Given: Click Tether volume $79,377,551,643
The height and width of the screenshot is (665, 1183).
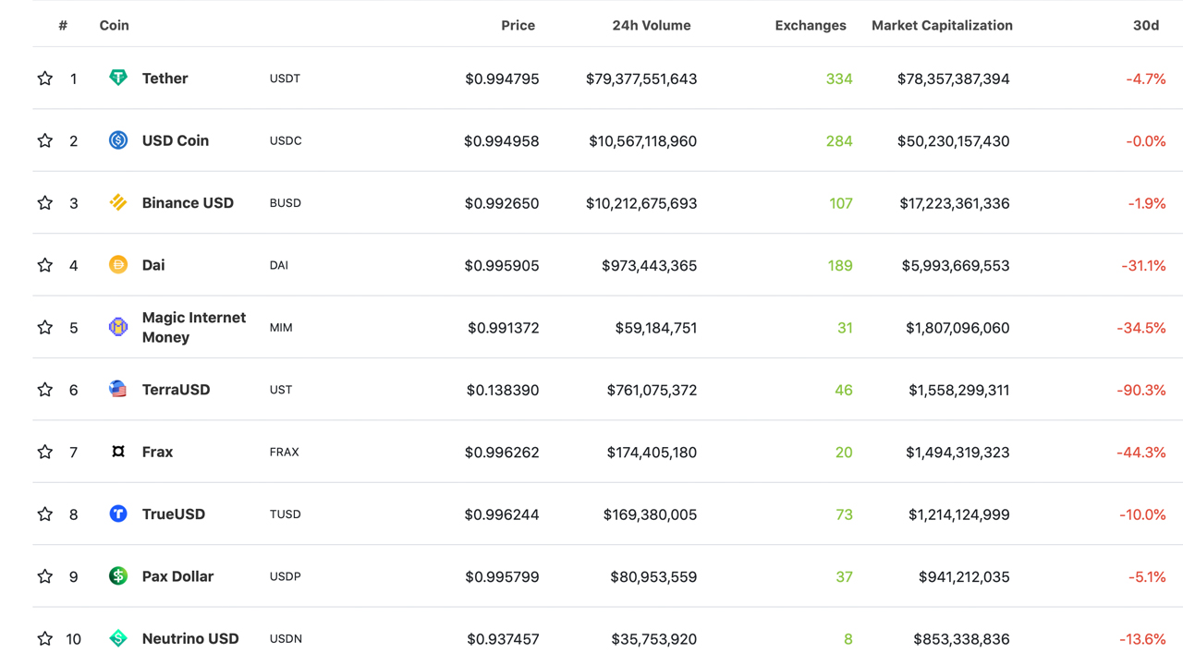Looking at the screenshot, I should [641, 79].
